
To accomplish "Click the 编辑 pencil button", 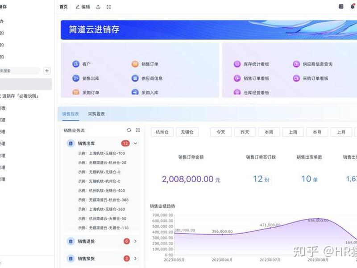I will click(x=83, y=7).
